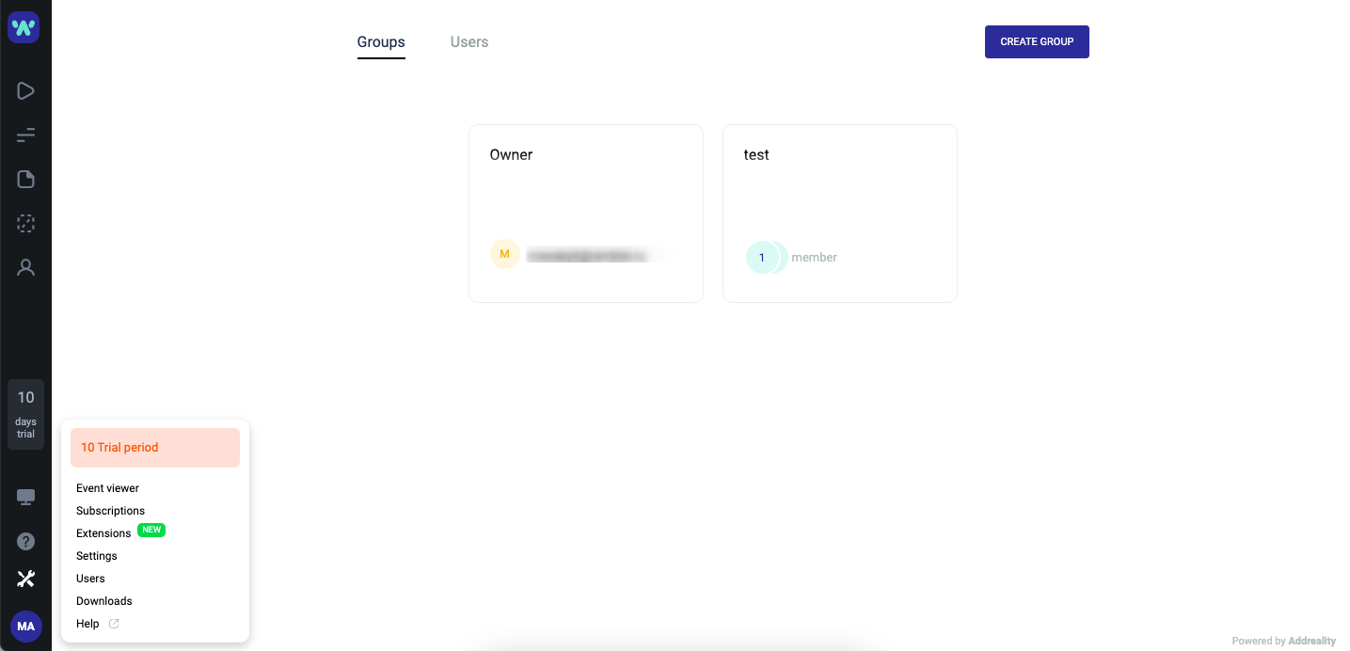Open the question mark help icon
This screenshot has width=1350, height=651.
pyautogui.click(x=25, y=541)
